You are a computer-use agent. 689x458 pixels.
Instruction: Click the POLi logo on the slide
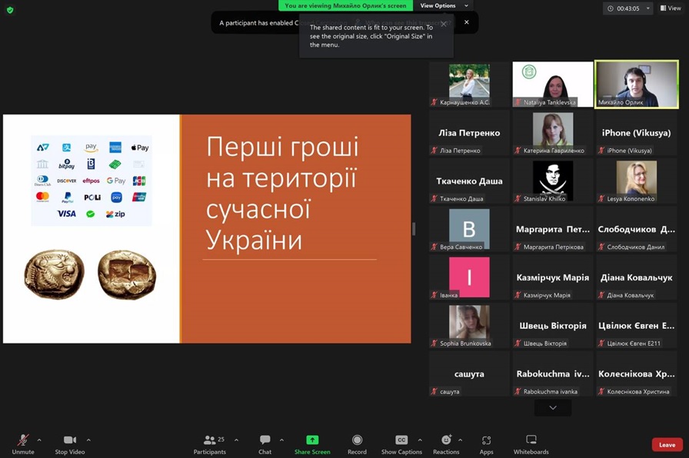click(92, 197)
